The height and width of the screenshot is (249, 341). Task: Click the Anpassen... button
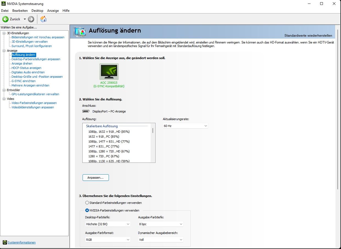click(95, 178)
